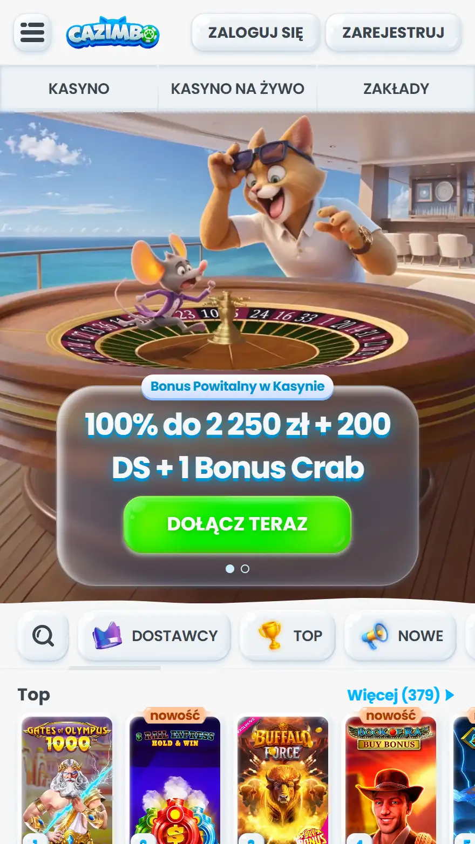Switch to the Kasyno tab
475x844 pixels.
tap(79, 89)
